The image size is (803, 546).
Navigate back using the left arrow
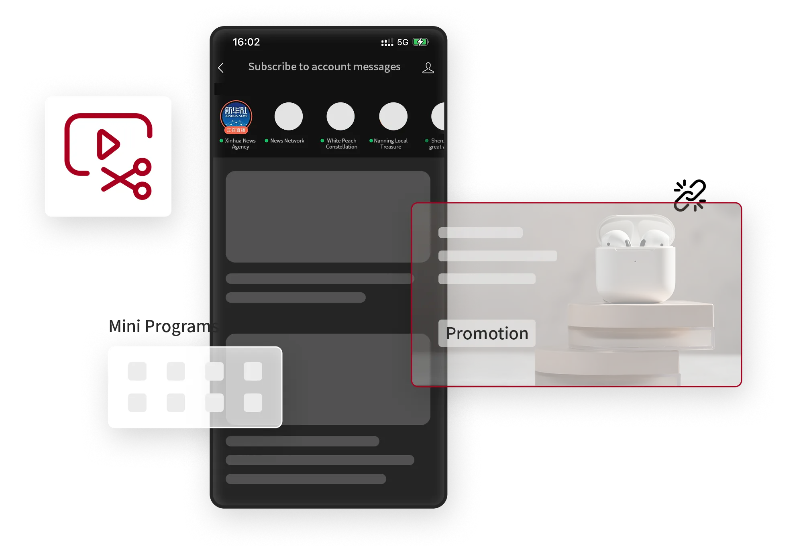pyautogui.click(x=220, y=67)
